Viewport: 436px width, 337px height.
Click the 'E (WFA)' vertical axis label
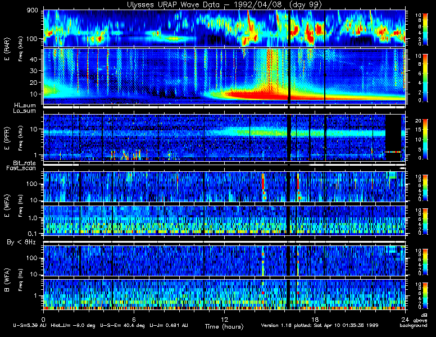7,206
